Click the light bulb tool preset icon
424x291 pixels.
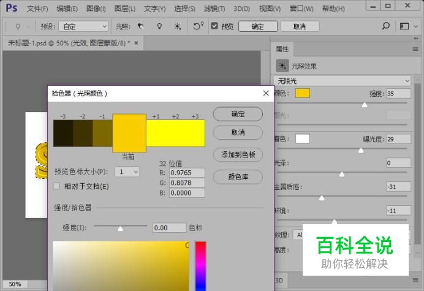pyautogui.click(x=18, y=26)
